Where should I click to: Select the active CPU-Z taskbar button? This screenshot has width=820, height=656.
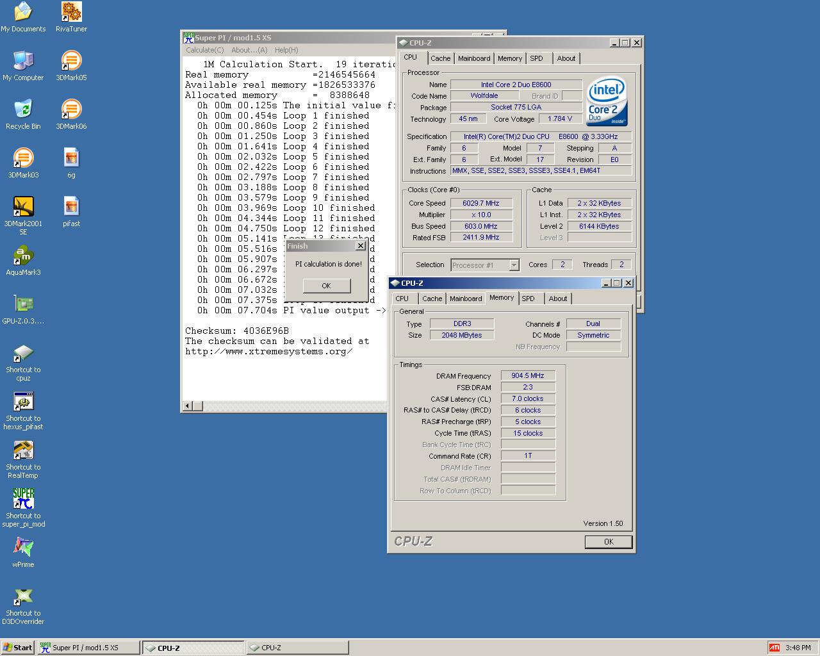[x=193, y=648]
